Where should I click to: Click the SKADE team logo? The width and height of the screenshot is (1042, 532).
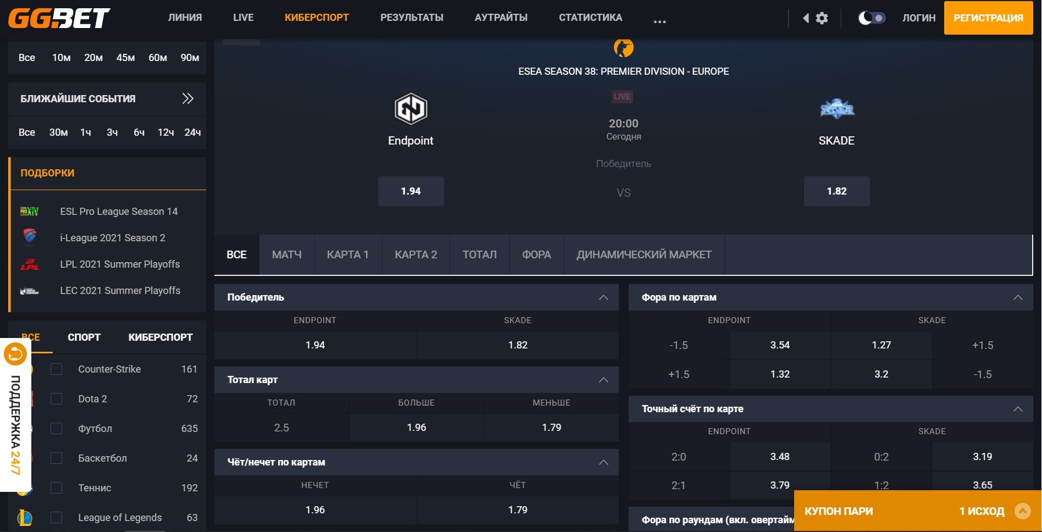pos(836,108)
